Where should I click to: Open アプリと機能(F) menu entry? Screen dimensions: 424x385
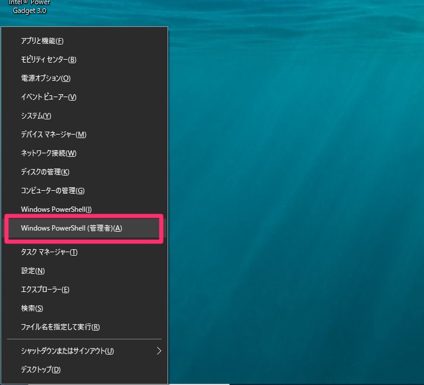pyautogui.click(x=84, y=41)
